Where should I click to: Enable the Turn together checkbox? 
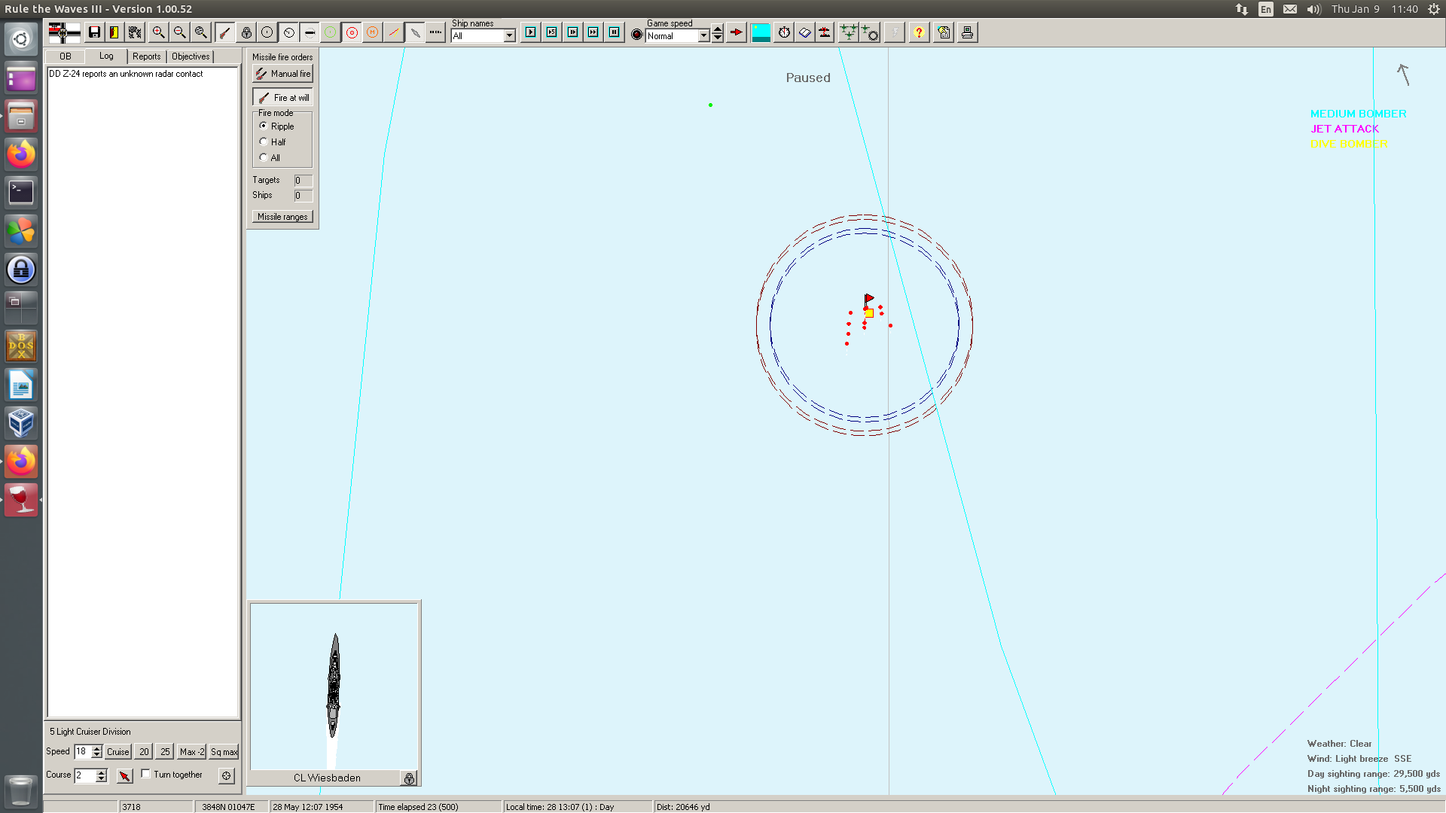(x=146, y=774)
